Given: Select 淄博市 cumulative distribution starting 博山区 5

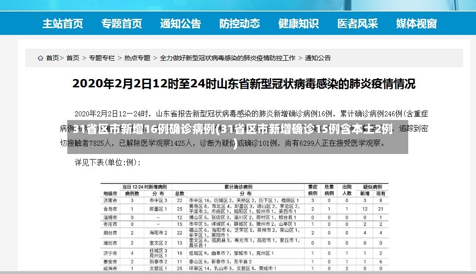Looking at the screenshot, I should click(x=242, y=217).
